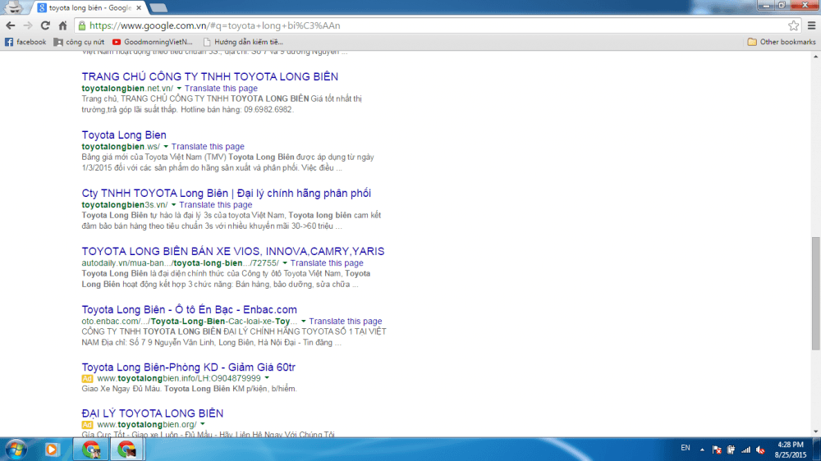Open the Action Center flag tray icon
This screenshot has height=461, width=821.
tap(717, 450)
